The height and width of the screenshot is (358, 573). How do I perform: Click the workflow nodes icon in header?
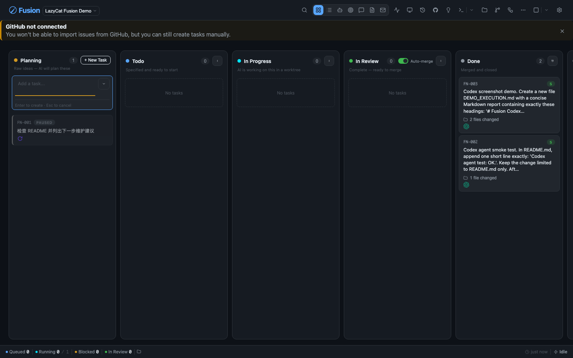(x=510, y=10)
